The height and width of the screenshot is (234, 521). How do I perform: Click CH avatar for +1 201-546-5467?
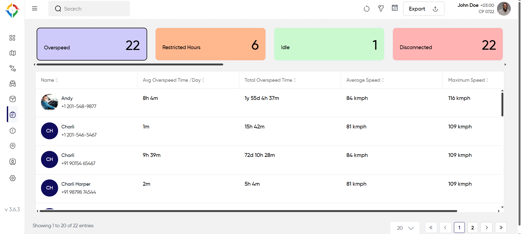(49, 131)
